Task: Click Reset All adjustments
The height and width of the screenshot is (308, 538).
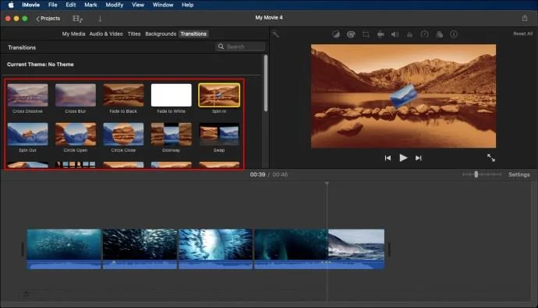Action: (523, 33)
